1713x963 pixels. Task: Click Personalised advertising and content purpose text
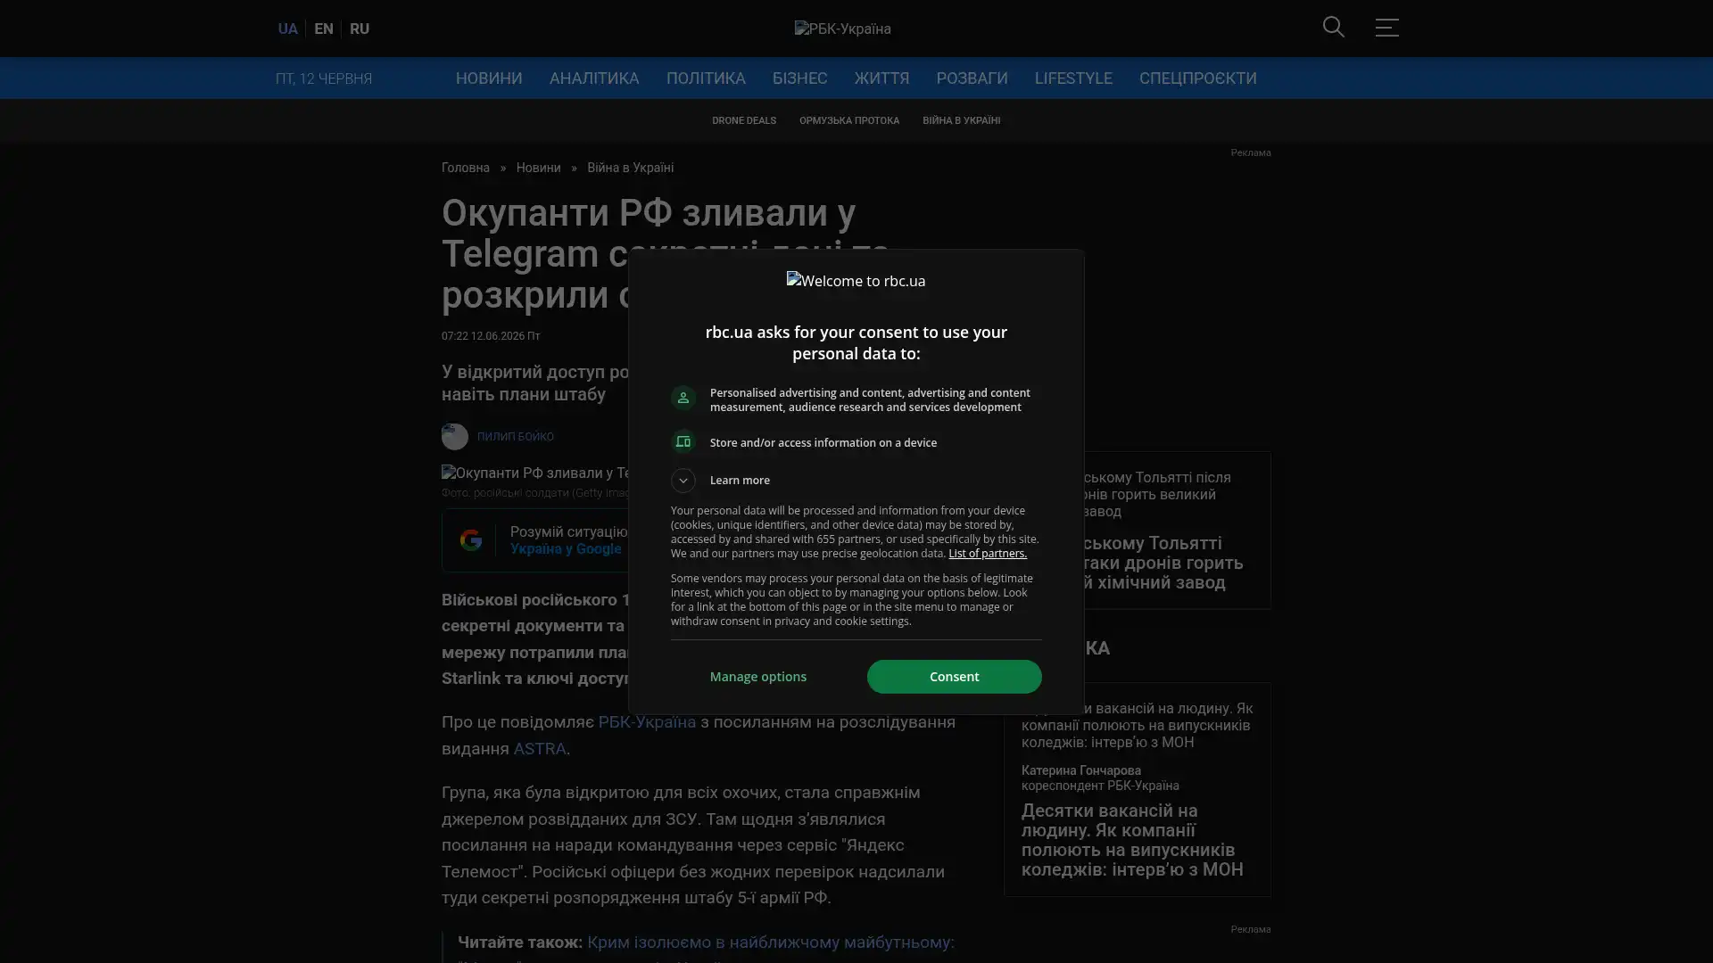pos(870,399)
